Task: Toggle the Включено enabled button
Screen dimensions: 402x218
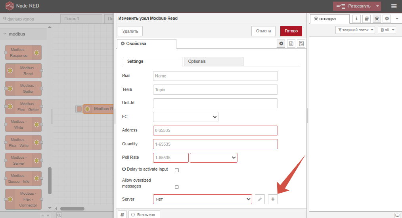Action: [144, 215]
